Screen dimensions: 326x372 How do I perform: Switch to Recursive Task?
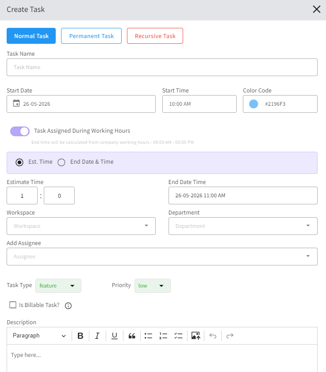click(155, 36)
